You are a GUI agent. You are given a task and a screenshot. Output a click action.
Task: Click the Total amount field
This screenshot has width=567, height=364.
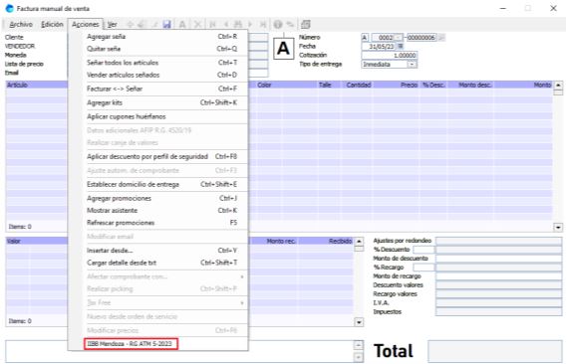pos(495,351)
